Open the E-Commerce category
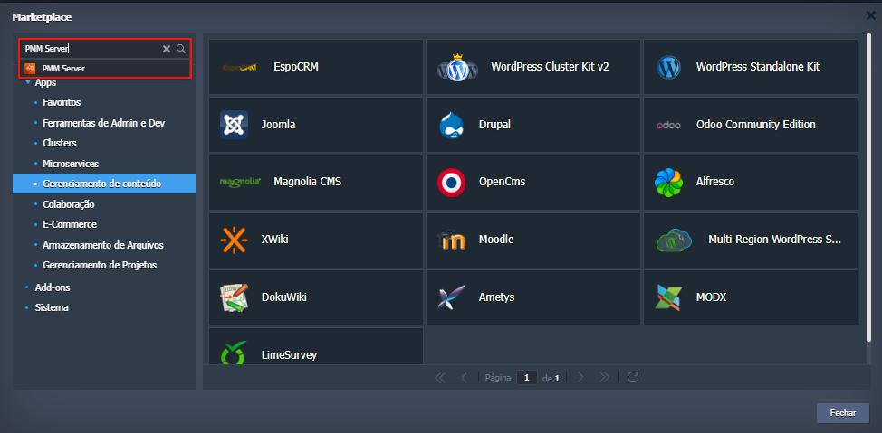The width and height of the screenshot is (882, 433). (70, 224)
